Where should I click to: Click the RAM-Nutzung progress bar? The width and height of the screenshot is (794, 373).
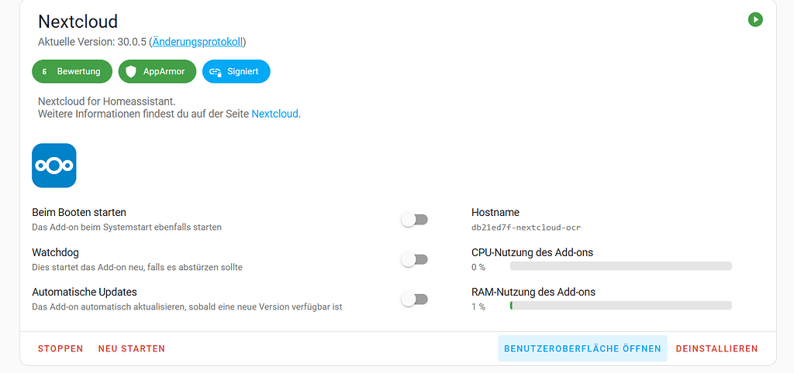(620, 306)
